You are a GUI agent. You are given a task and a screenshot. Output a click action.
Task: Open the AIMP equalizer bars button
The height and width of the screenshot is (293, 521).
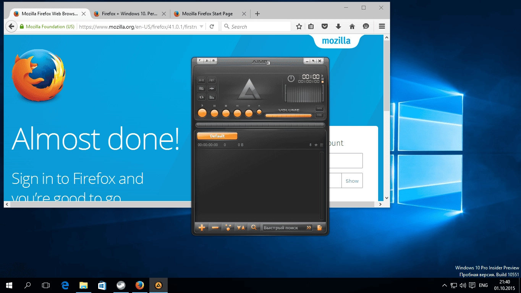pyautogui.click(x=212, y=97)
